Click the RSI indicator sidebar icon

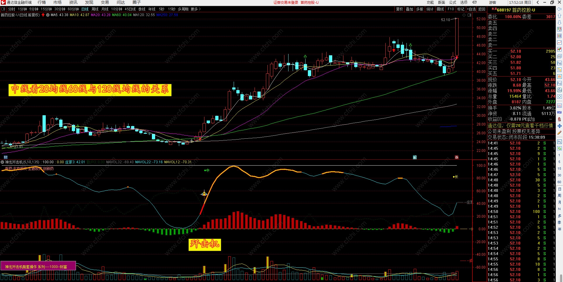click(559, 112)
